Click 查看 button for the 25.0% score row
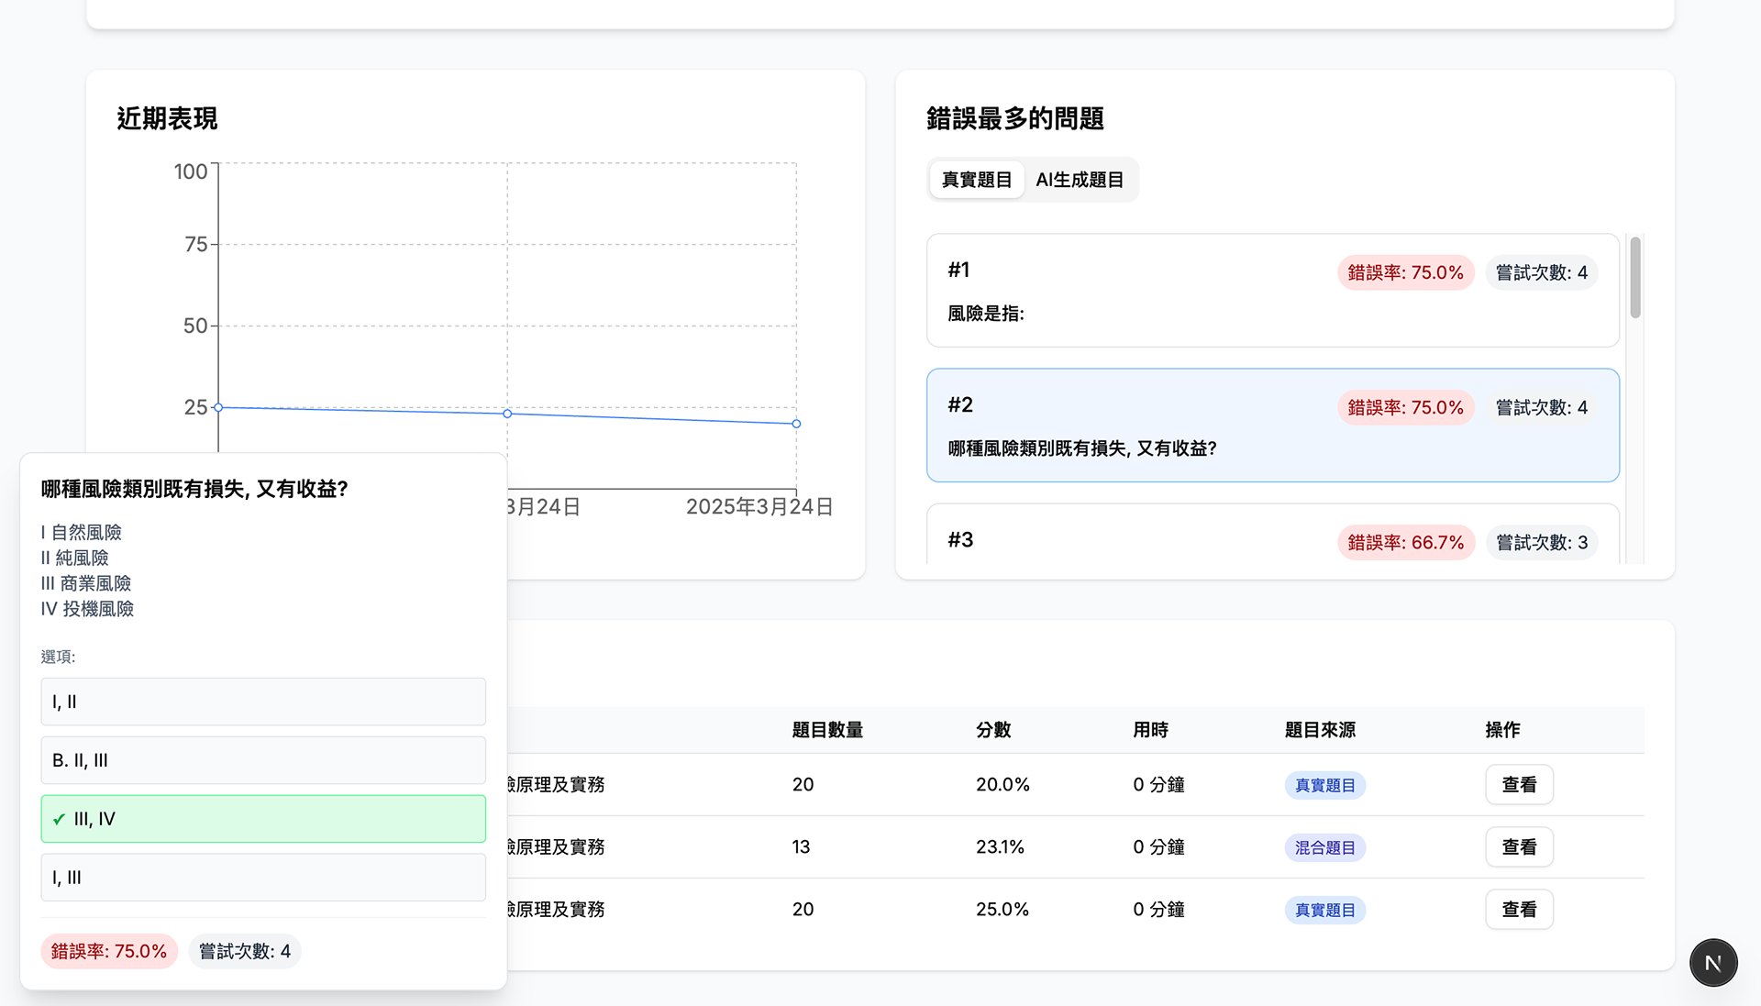This screenshot has height=1006, width=1761. tap(1518, 910)
